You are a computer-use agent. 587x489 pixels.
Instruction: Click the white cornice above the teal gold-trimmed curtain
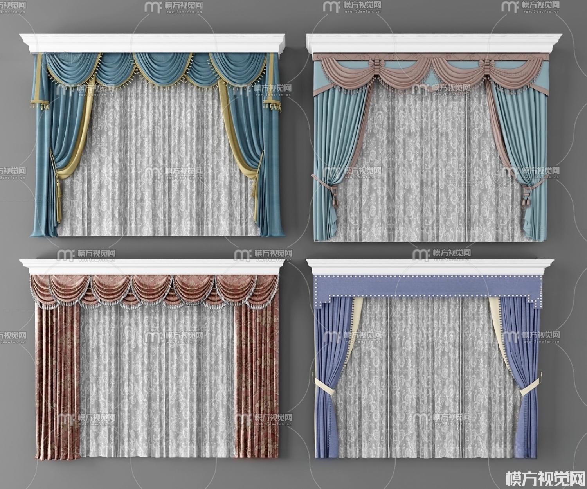point(153,42)
